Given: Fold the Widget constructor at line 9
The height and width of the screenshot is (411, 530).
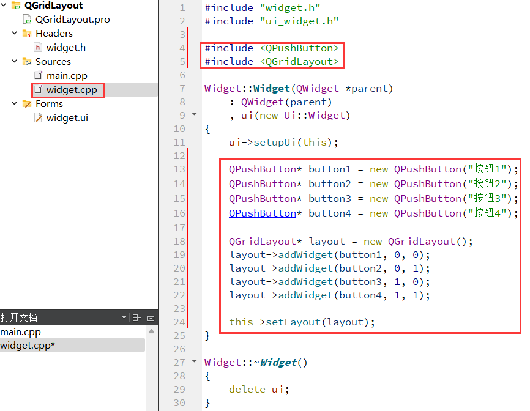Looking at the screenshot, I should pyautogui.click(x=195, y=114).
